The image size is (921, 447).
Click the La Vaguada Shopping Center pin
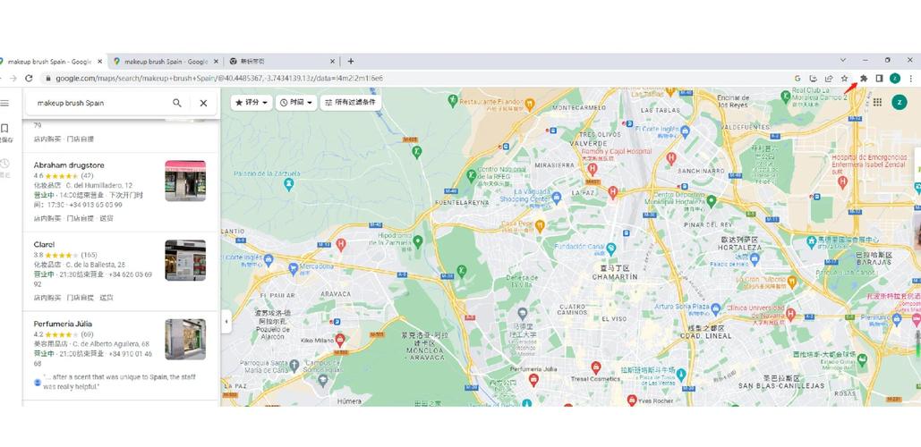click(x=556, y=197)
